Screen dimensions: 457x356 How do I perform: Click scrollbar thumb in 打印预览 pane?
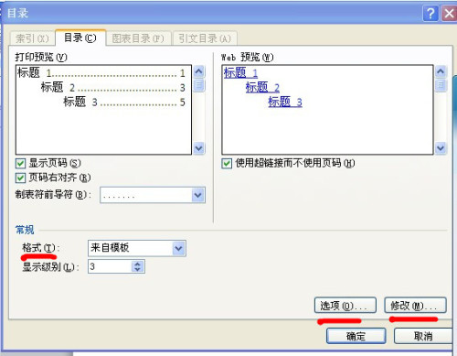(199, 85)
